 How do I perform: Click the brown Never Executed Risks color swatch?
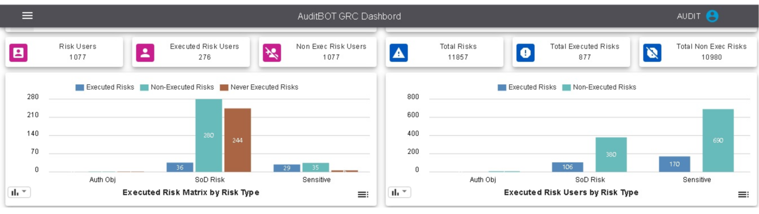click(x=224, y=87)
